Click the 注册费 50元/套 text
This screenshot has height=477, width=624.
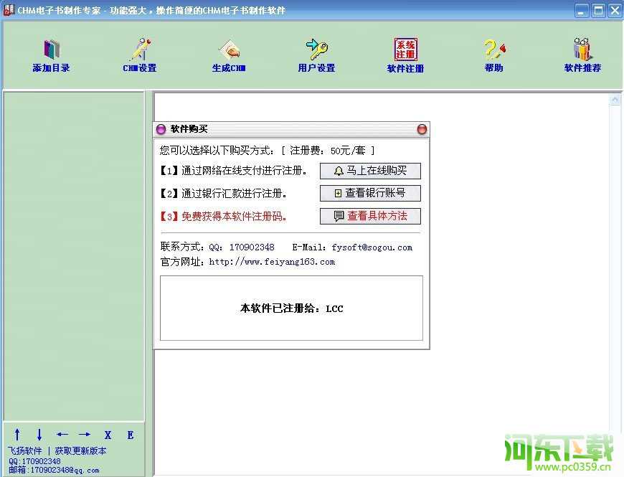(328, 151)
